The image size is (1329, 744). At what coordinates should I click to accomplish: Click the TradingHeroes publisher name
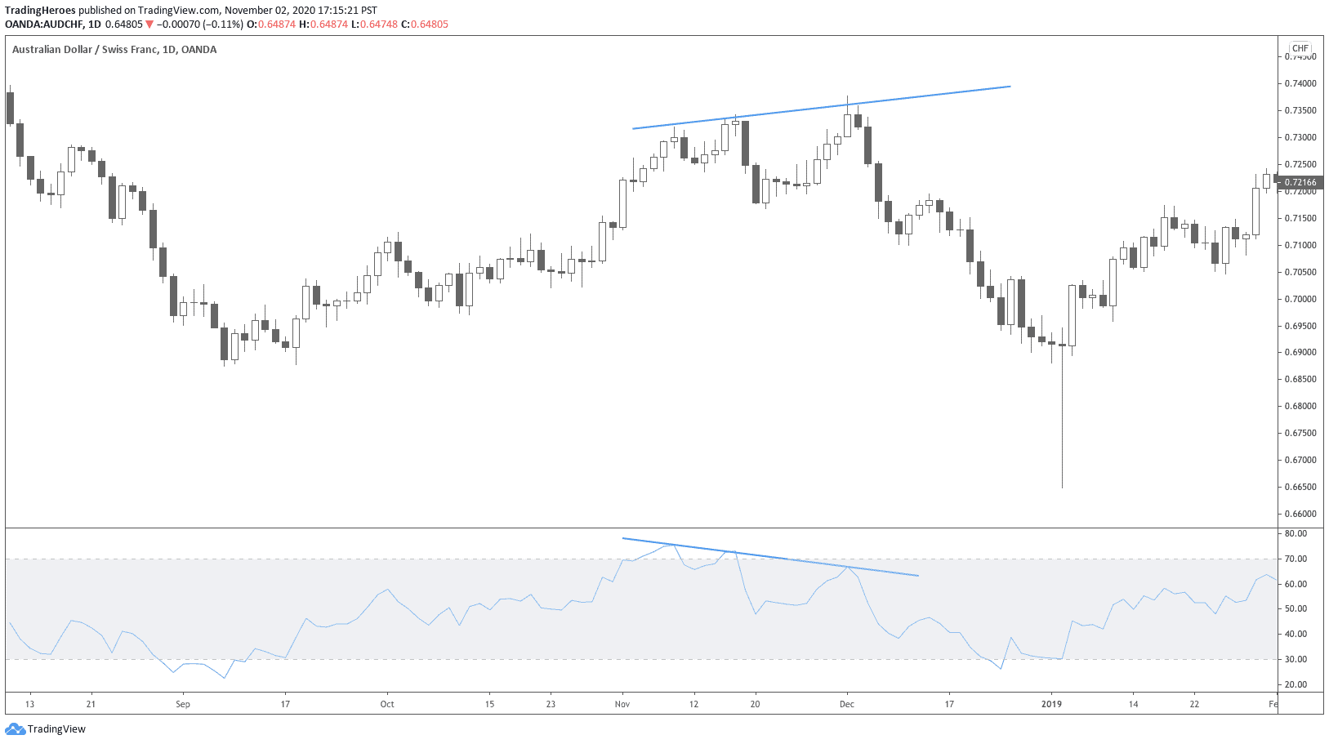[40, 11]
